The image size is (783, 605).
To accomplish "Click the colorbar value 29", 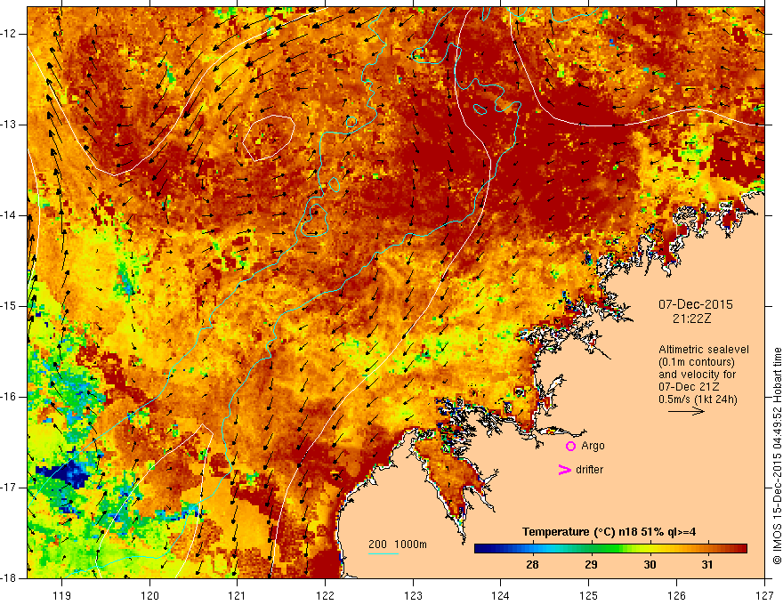I will (591, 565).
